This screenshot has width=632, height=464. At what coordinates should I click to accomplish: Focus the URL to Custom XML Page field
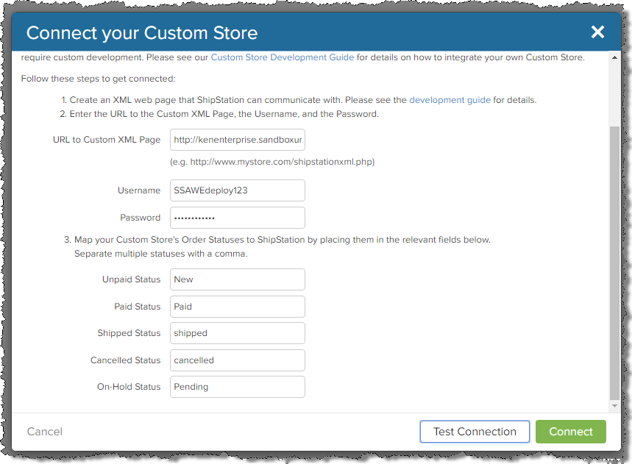coord(238,140)
